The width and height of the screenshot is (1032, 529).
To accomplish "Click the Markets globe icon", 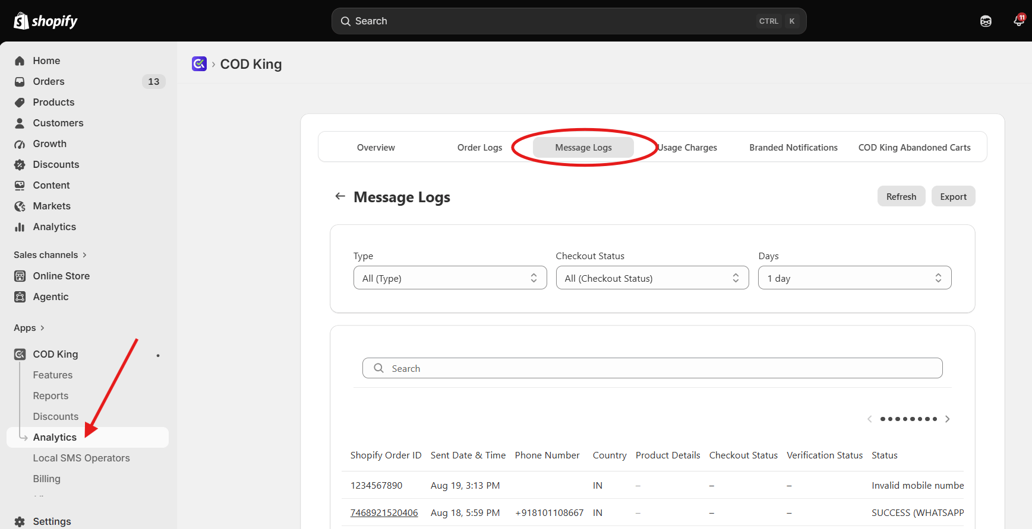I will point(20,206).
